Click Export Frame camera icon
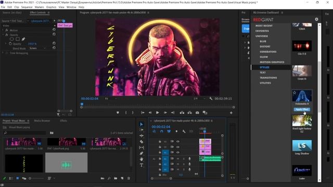Screen dimensions: 333x187 click(x=197, y=113)
